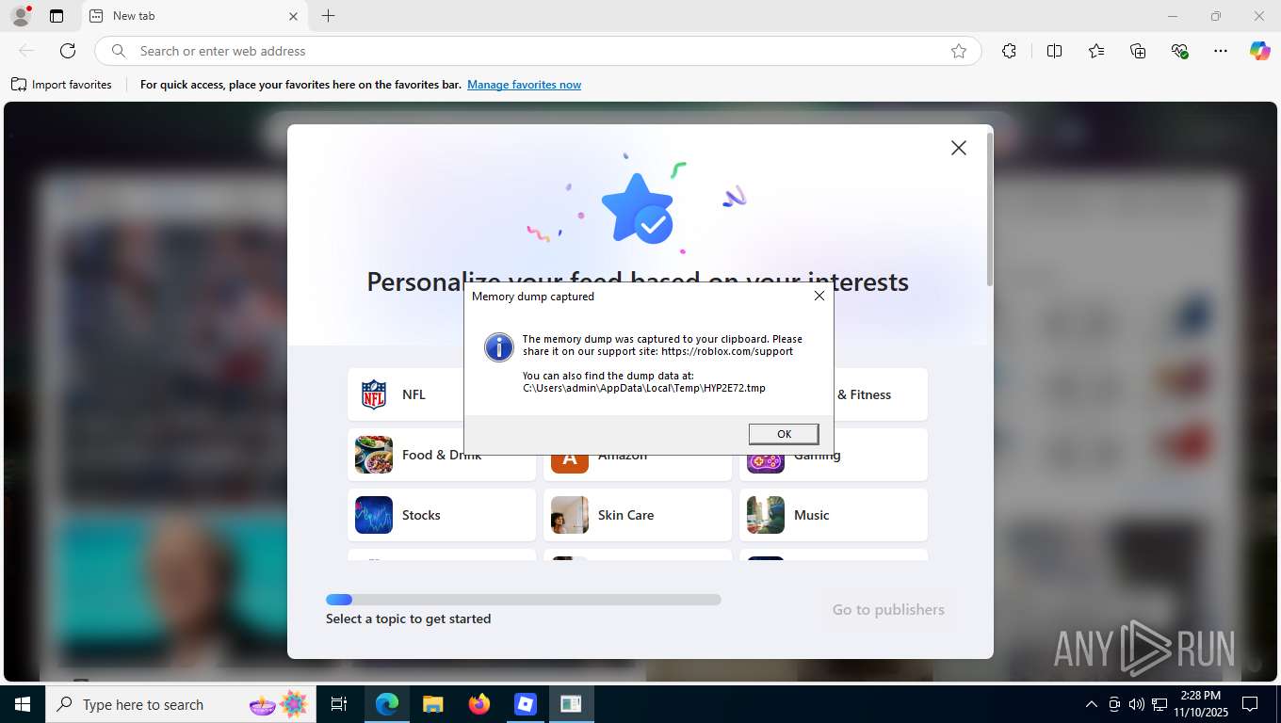
Task: Select the Music topic card
Action: [x=834, y=515]
